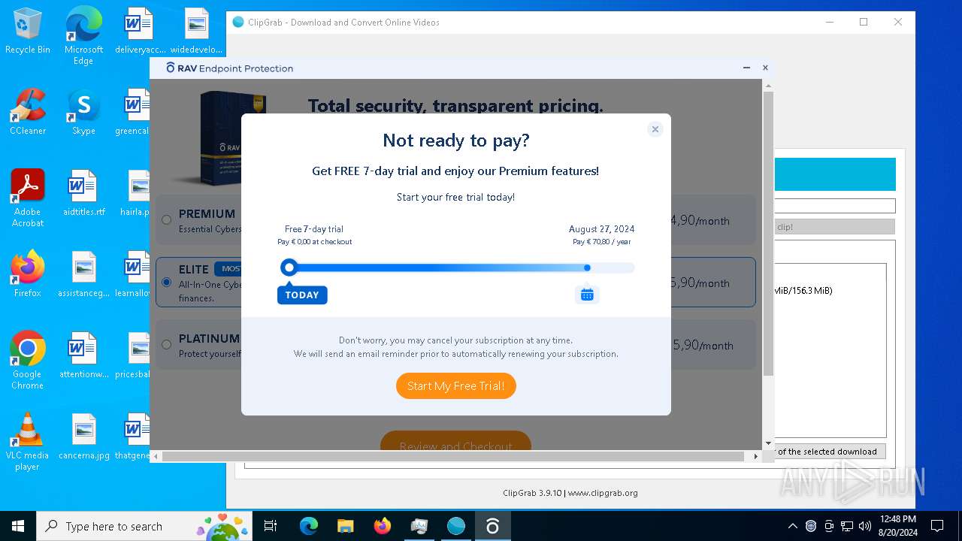962x541 pixels.
Task: Select the PLATINUM plan radio button
Action: 166,345
